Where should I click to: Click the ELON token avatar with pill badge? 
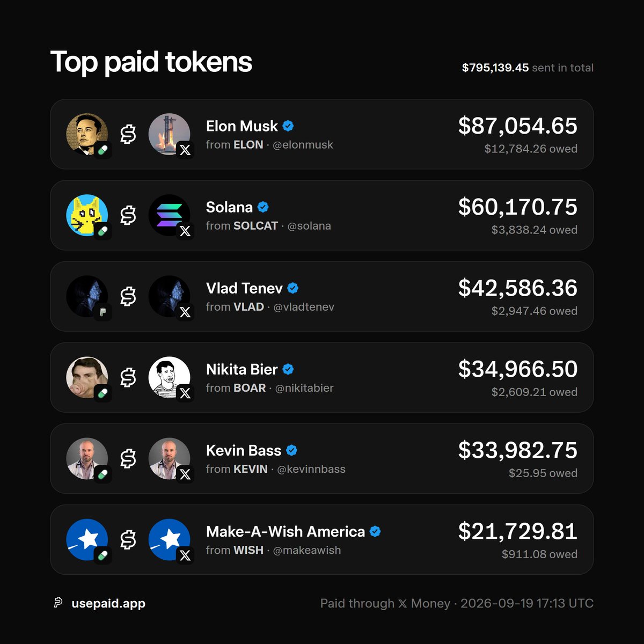87,134
